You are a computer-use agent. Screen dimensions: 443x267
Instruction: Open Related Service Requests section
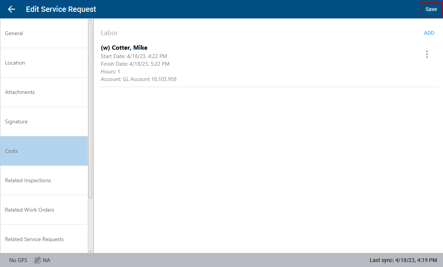pos(44,239)
